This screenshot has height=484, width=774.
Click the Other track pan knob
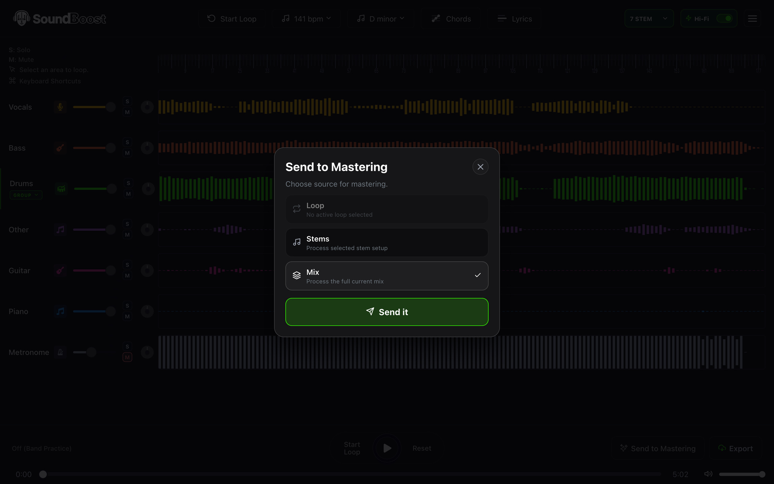[x=147, y=230]
